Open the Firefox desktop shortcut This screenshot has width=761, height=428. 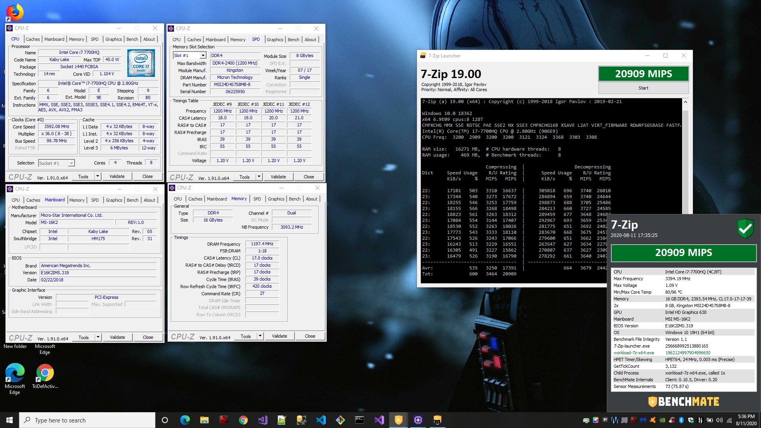(15, 12)
